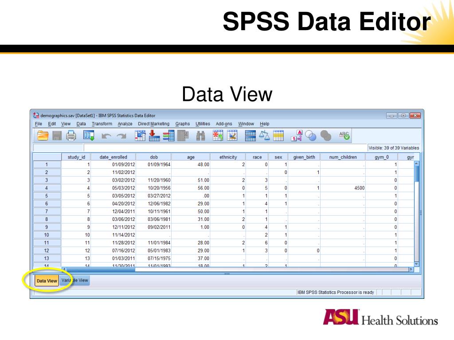Screen dimensions: 454x340
Task: Click the Find binoculars icon
Action: [x=200, y=135]
